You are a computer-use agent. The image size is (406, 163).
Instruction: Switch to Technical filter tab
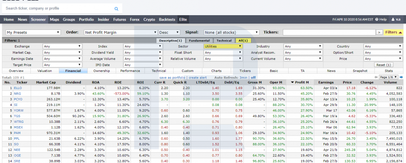pyautogui.click(x=224, y=40)
